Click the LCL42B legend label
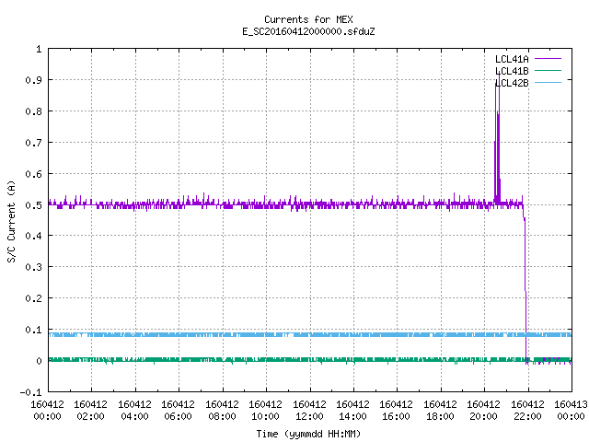The height and width of the screenshot is (442, 589). (x=512, y=83)
